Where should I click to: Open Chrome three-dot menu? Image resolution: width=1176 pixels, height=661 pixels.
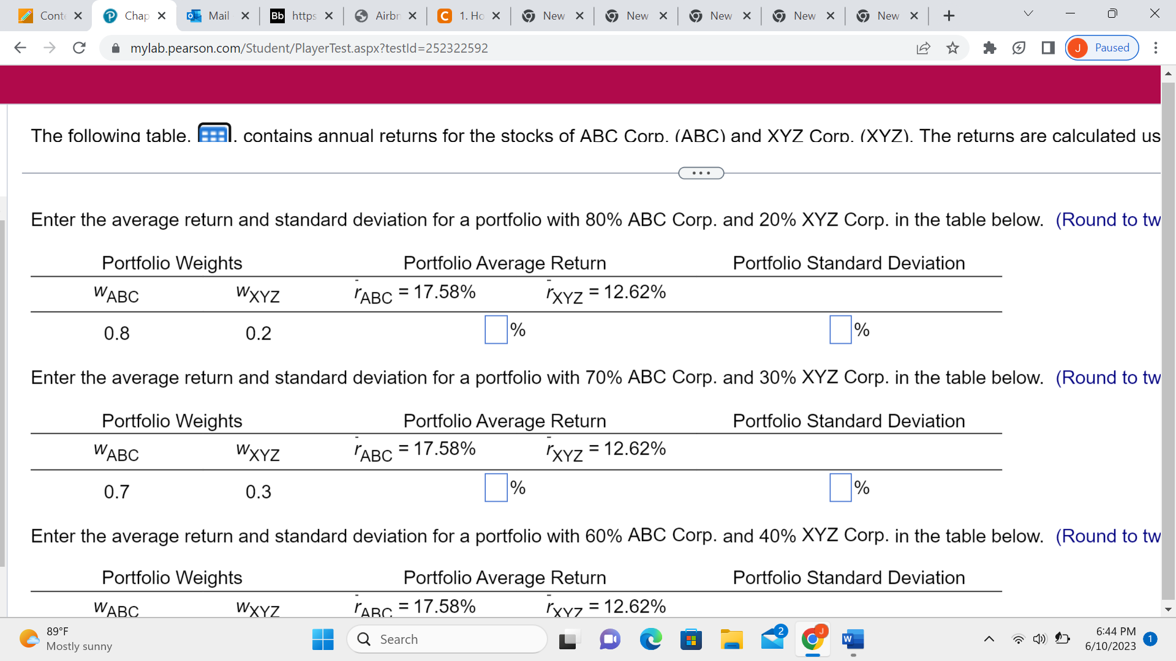click(x=1155, y=48)
